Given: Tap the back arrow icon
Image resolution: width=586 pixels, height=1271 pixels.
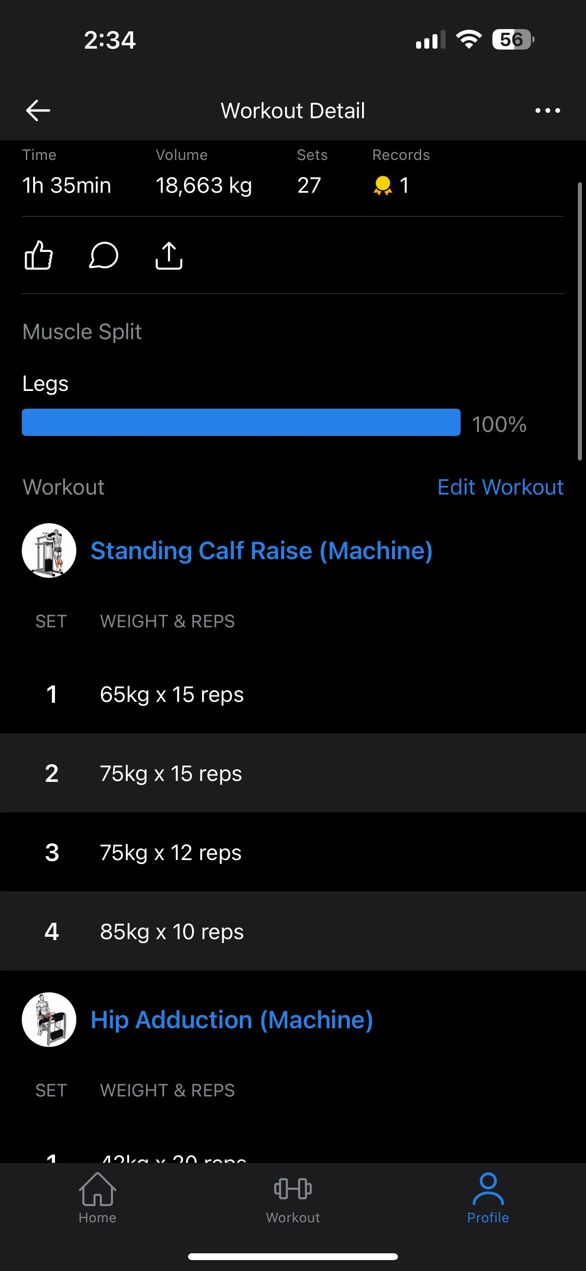Looking at the screenshot, I should 38,110.
